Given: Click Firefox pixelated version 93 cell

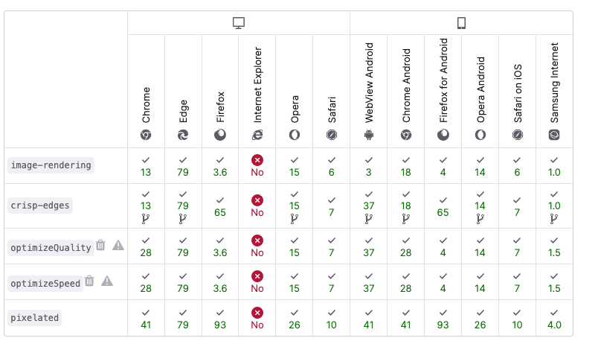Looking at the screenshot, I should point(220,318).
